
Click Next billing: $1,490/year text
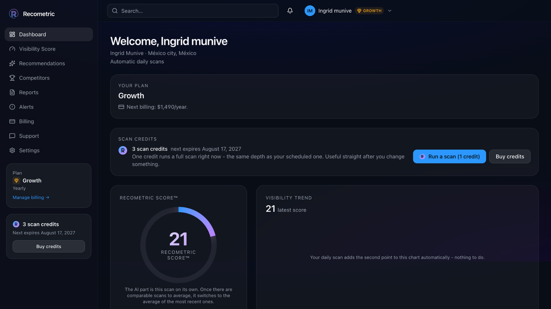[x=157, y=107]
